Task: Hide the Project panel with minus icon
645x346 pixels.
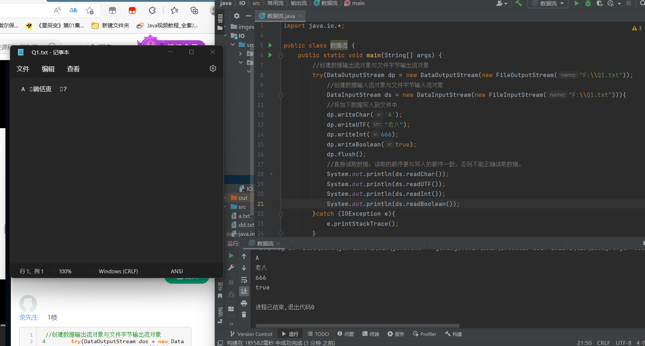Action: point(249,16)
